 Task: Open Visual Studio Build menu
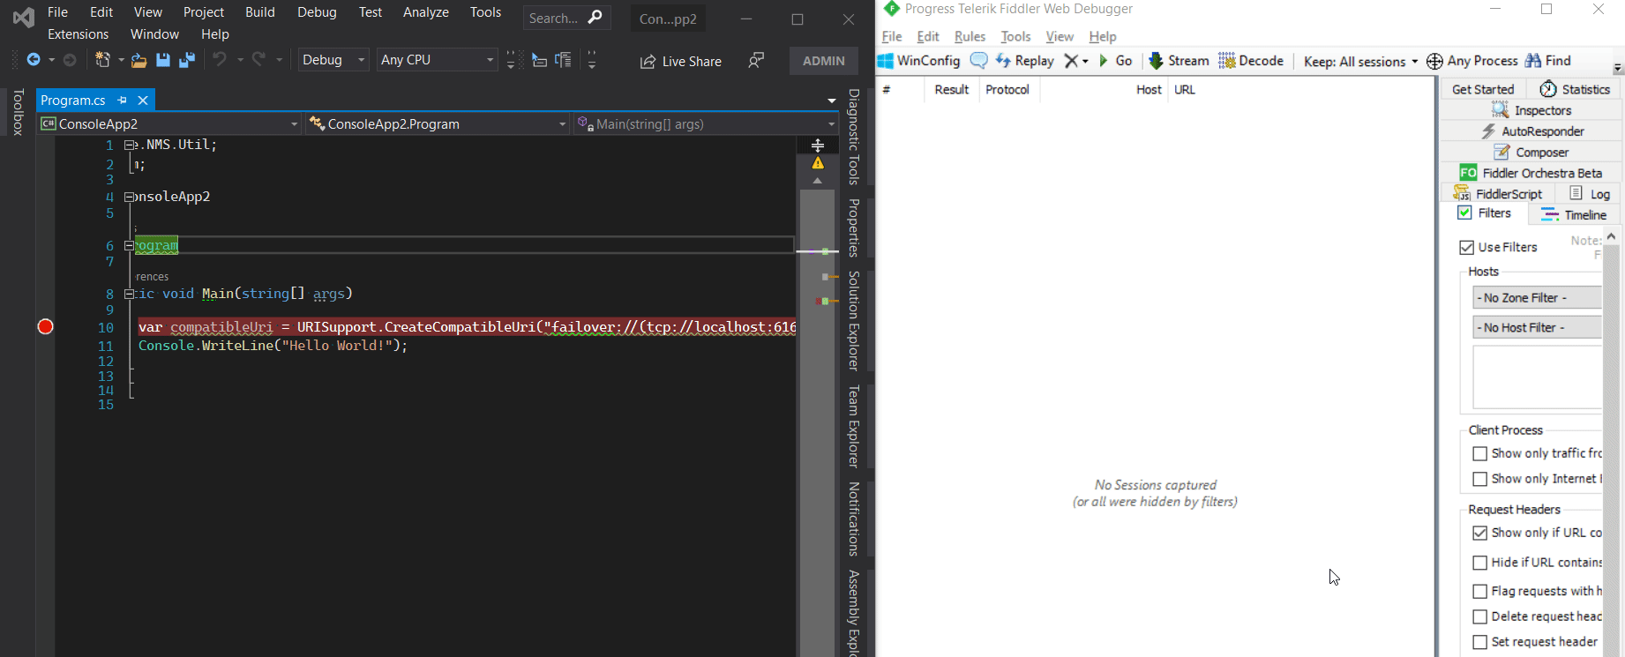(x=260, y=12)
